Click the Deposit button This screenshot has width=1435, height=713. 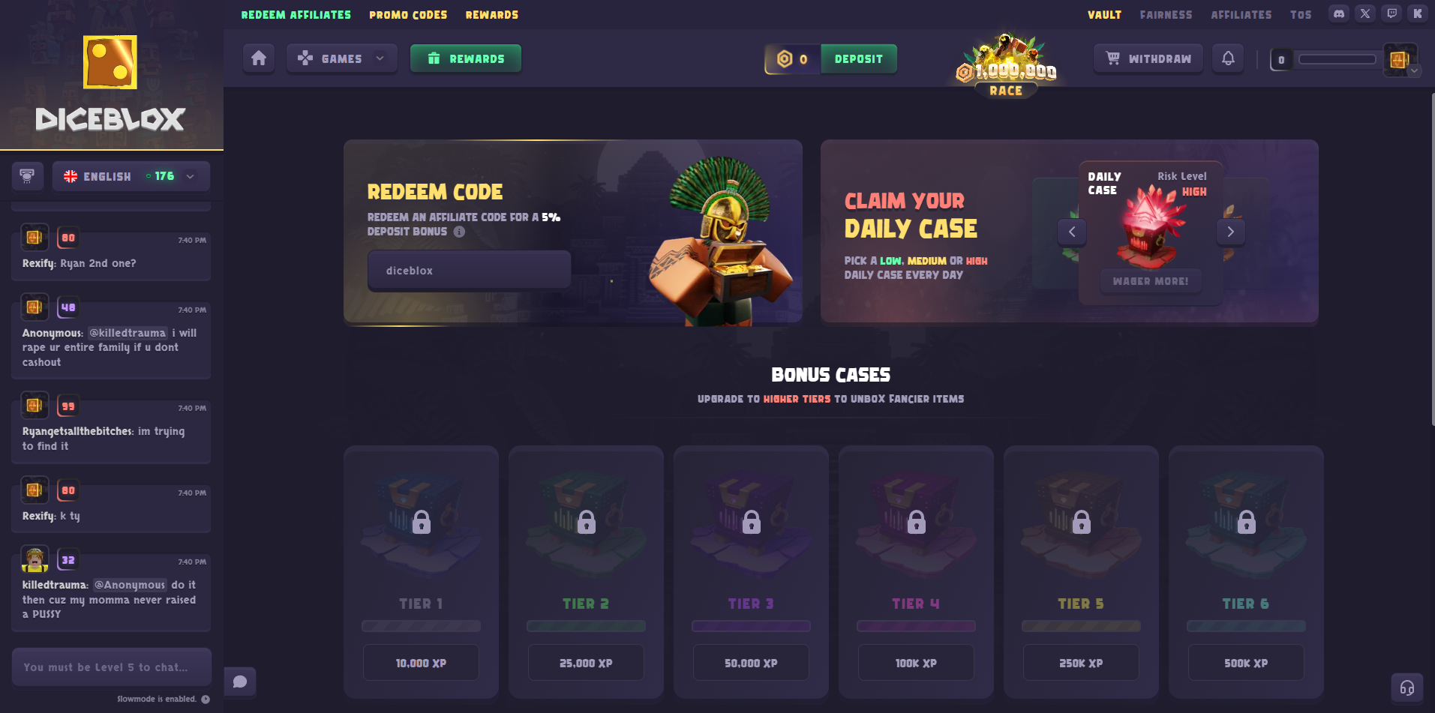pos(859,58)
